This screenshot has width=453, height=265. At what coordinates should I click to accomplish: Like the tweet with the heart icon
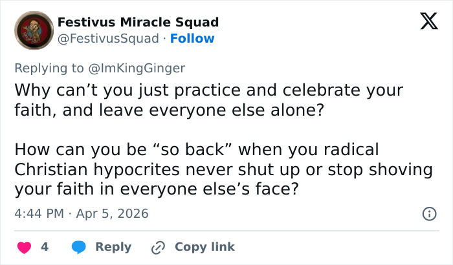click(24, 247)
